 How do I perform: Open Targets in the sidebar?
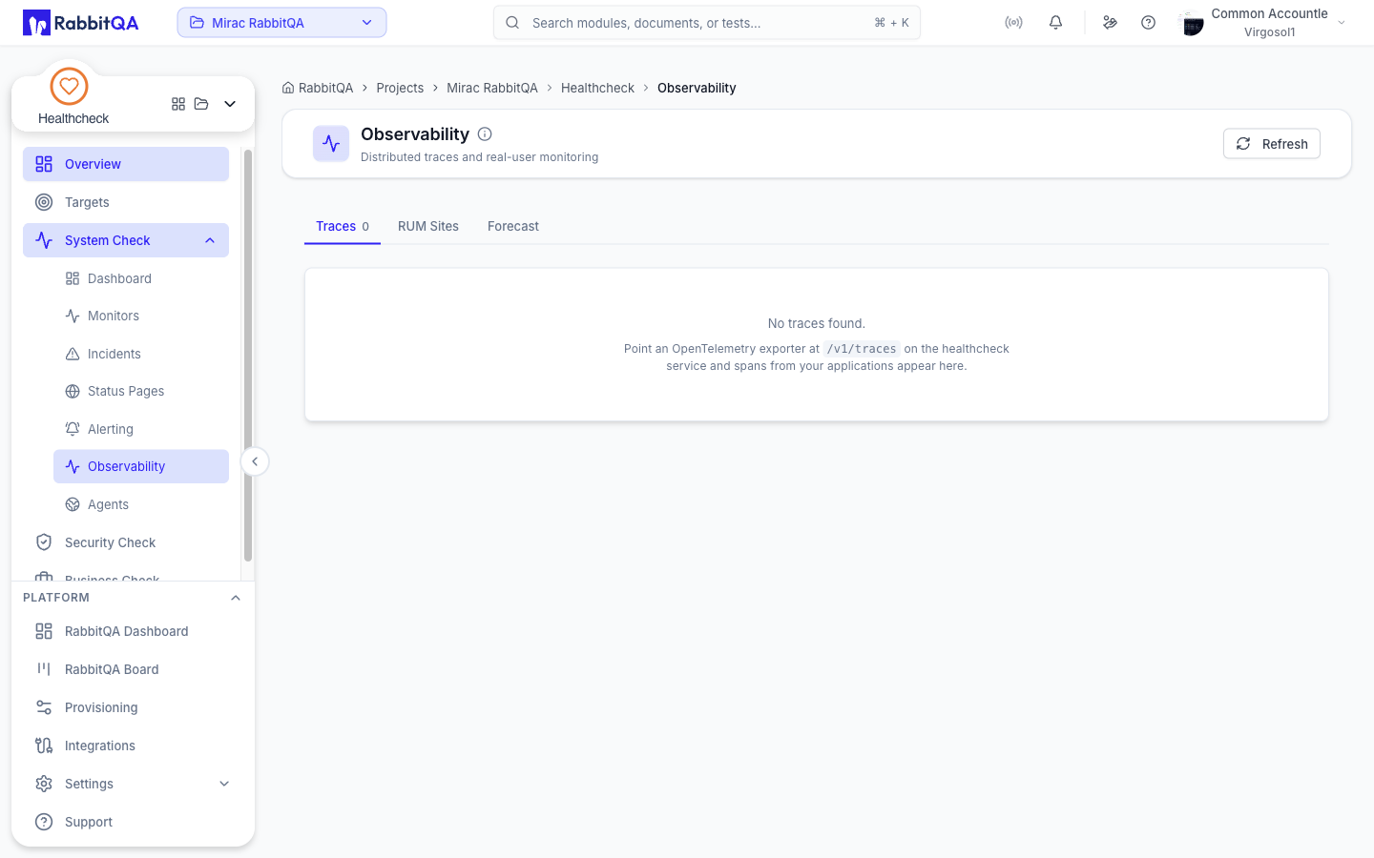[x=126, y=202]
